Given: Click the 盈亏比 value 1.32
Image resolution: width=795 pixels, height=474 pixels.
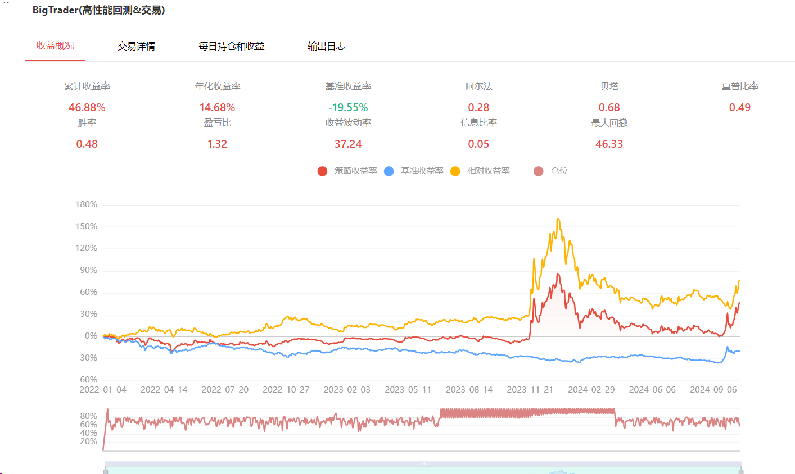Looking at the screenshot, I should pyautogui.click(x=217, y=144).
